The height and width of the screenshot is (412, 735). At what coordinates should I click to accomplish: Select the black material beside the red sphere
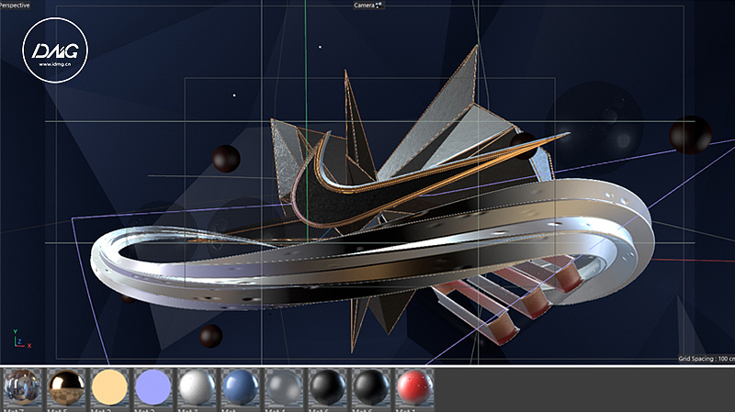[x=371, y=387]
